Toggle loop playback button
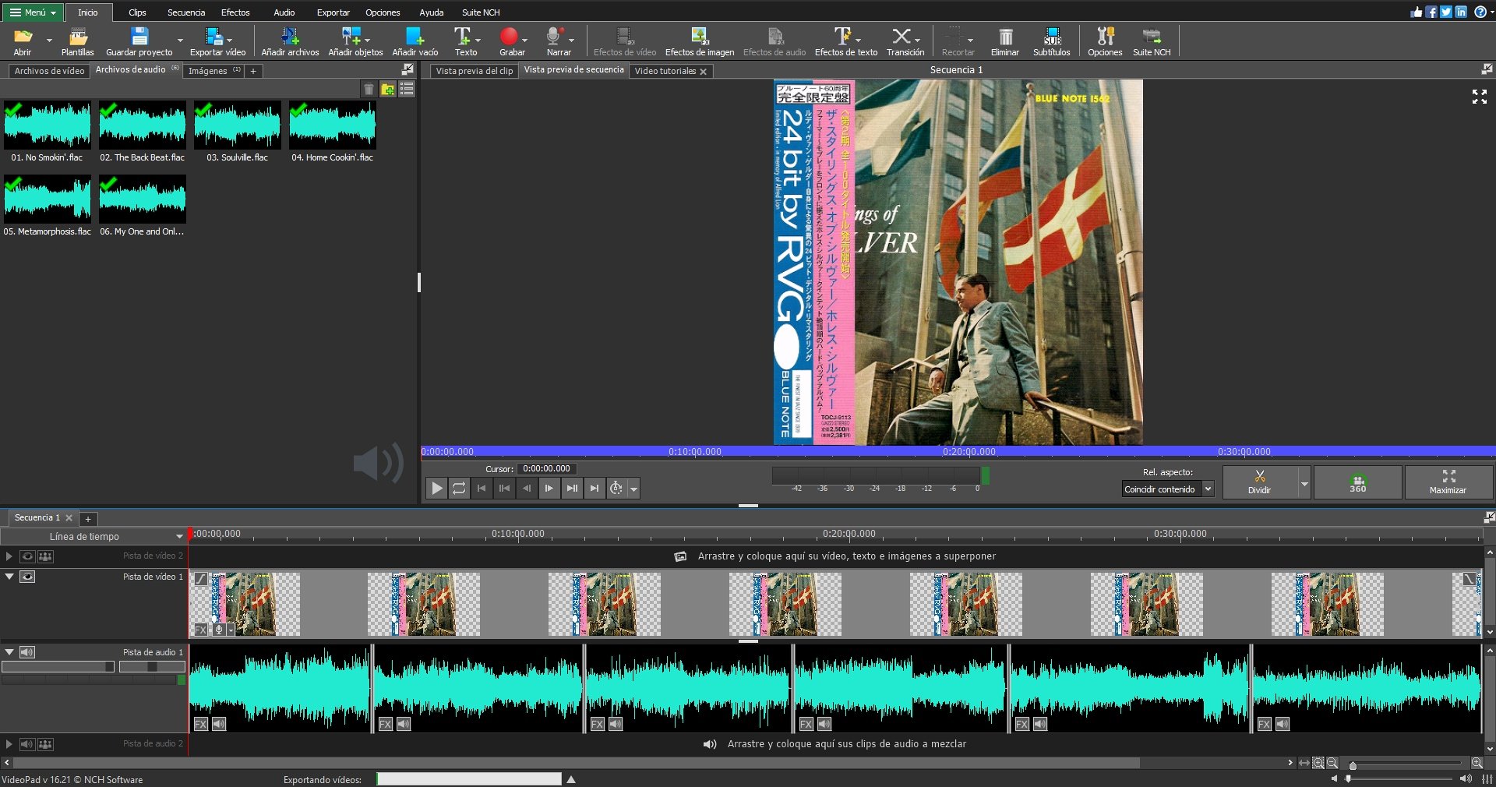Screen dimensions: 1496x787 click(459, 489)
